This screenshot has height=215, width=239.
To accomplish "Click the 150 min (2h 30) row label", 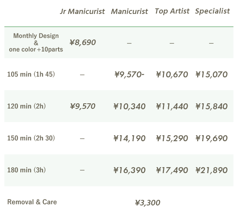I will coord(31,138).
